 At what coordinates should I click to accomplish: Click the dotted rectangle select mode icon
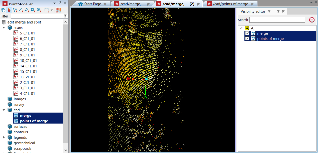click(x=47, y=10)
